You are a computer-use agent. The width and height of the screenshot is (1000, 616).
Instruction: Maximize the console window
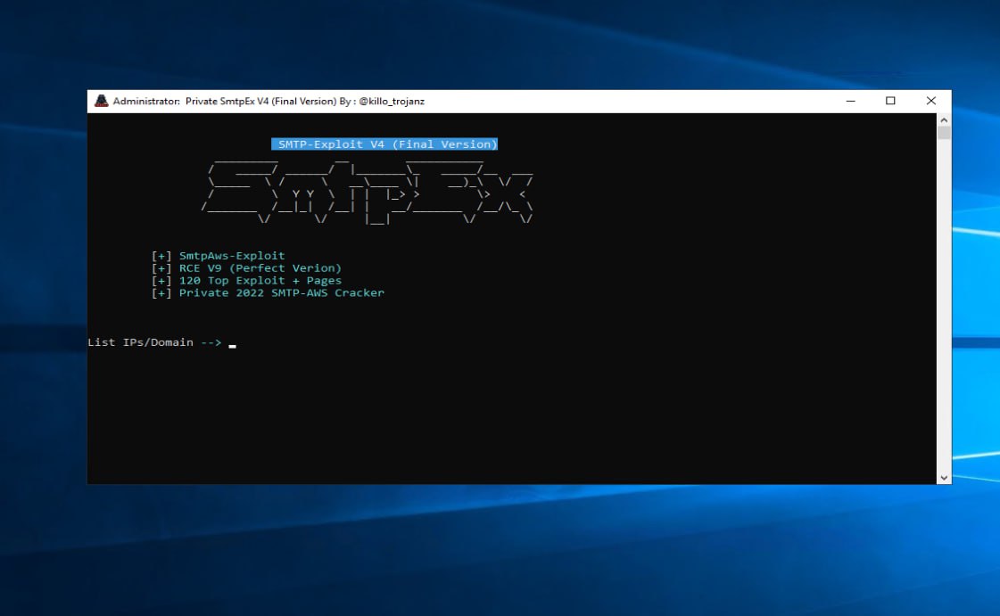(x=890, y=102)
